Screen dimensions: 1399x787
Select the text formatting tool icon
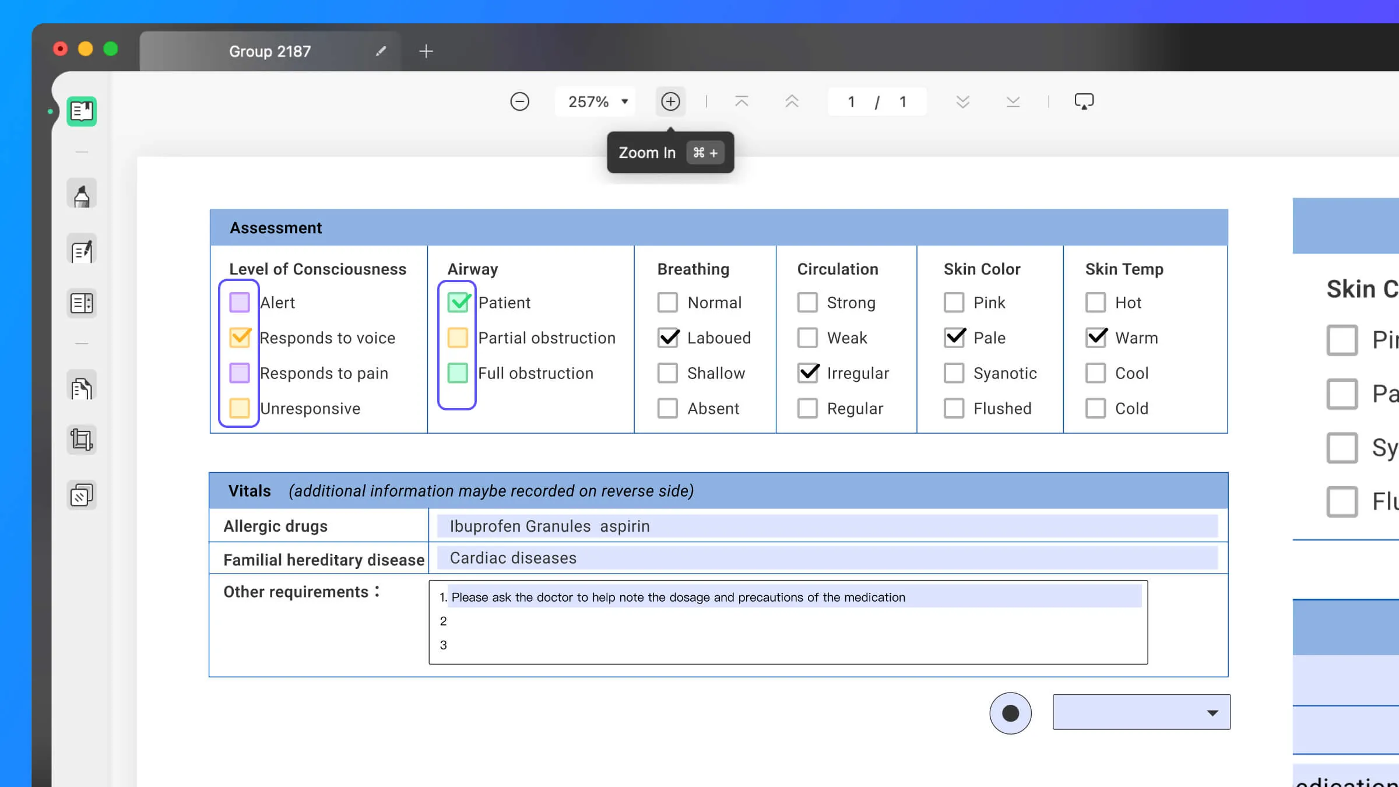click(x=82, y=251)
